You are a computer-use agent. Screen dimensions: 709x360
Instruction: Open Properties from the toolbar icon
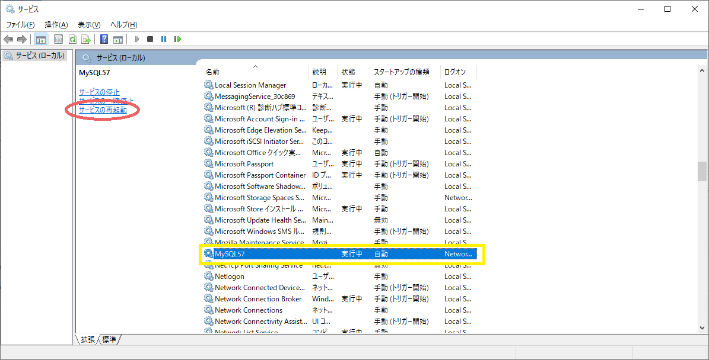tap(58, 39)
